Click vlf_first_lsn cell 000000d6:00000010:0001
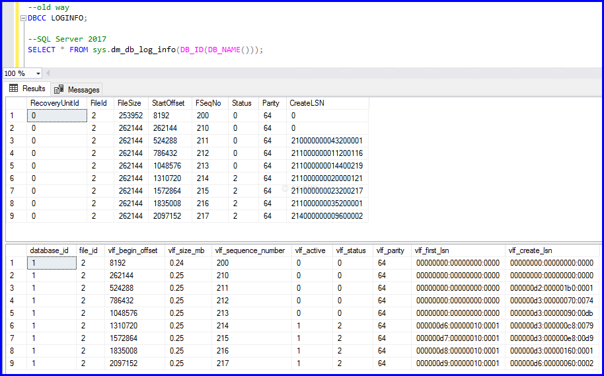 pyautogui.click(x=458, y=326)
